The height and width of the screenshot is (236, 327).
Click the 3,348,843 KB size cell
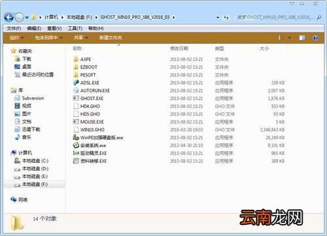point(272,129)
